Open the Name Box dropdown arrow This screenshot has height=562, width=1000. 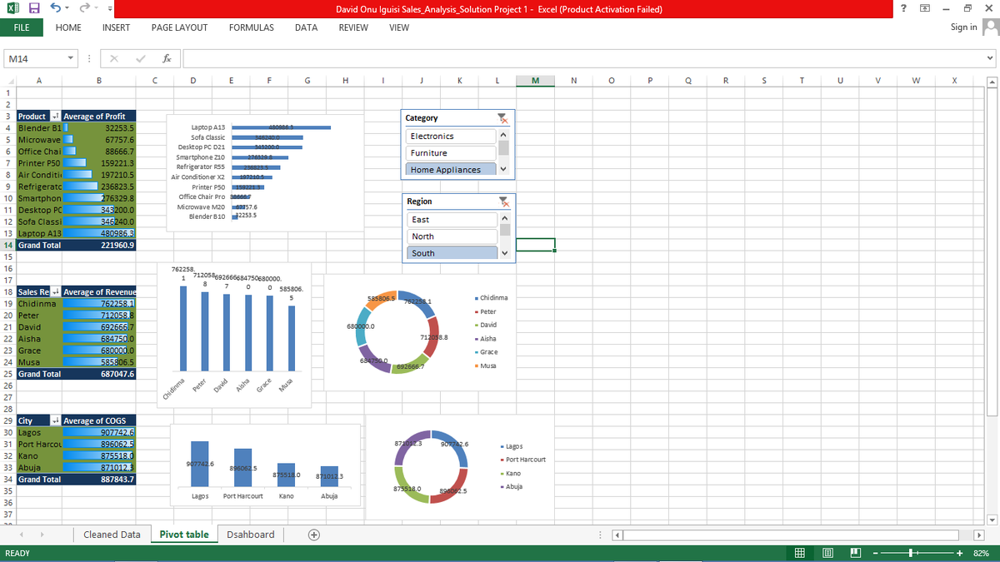coord(68,58)
